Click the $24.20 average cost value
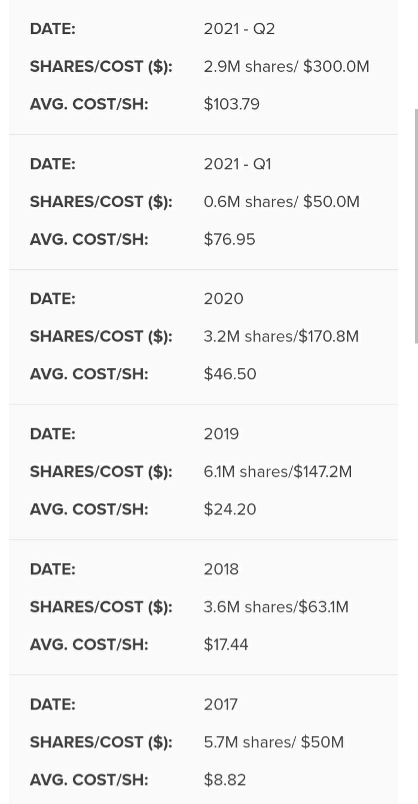The image size is (418, 804). pyautogui.click(x=230, y=509)
